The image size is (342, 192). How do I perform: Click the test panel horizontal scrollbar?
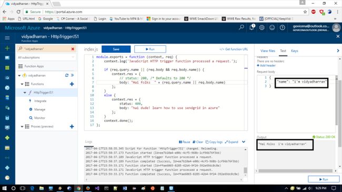pos(295,171)
